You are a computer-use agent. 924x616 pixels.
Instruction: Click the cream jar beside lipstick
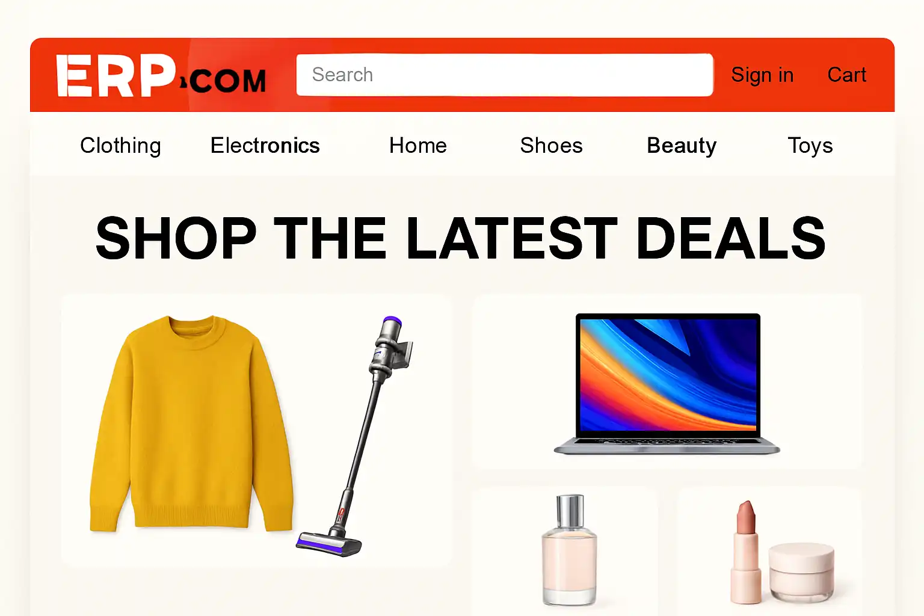(x=802, y=571)
